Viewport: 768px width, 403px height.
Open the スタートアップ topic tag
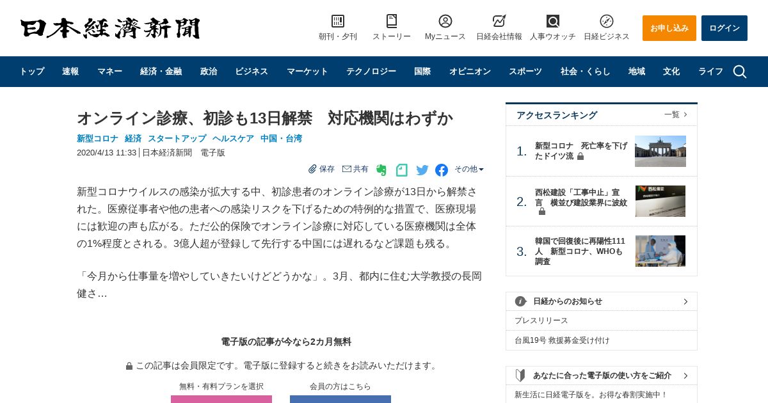[x=177, y=138]
